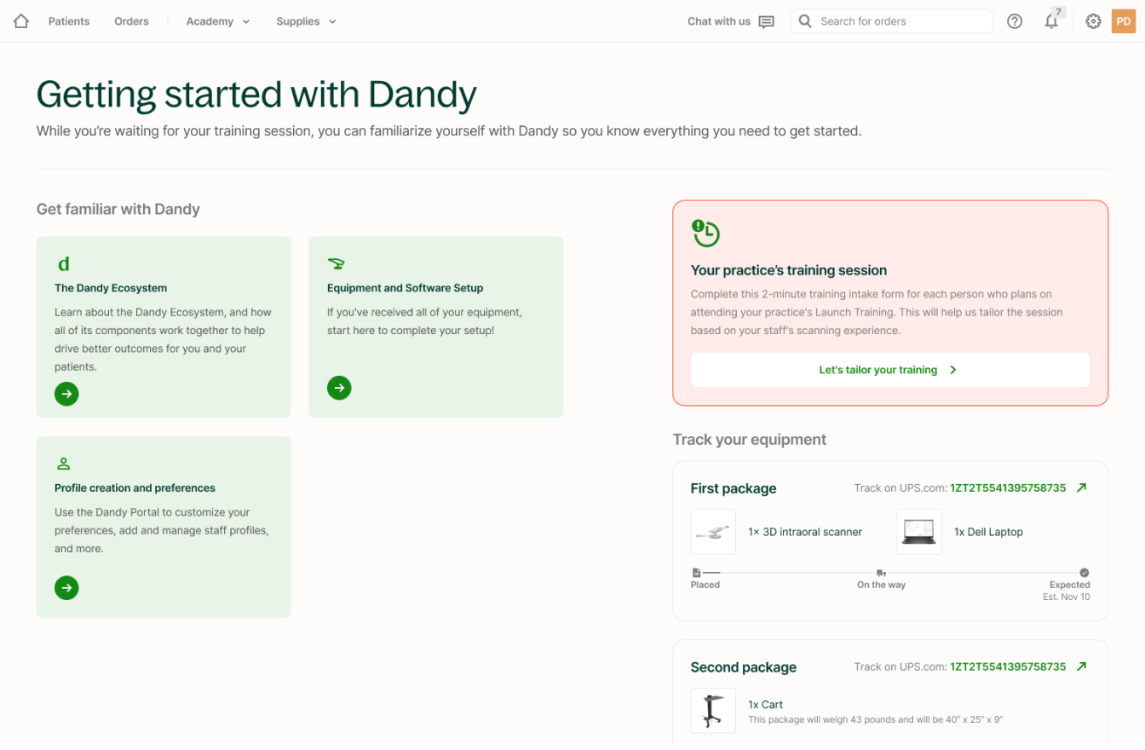The width and height of the screenshot is (1145, 750).
Task: Open the first package external link arrow icon
Action: pyautogui.click(x=1082, y=487)
